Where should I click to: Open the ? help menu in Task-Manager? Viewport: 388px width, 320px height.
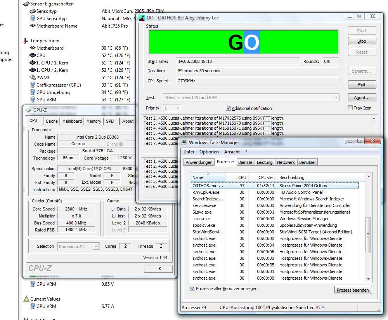(246, 151)
